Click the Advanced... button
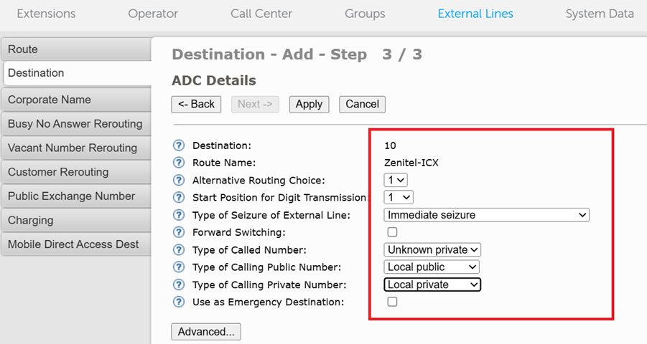Image resolution: width=647 pixels, height=344 pixels. (x=206, y=332)
